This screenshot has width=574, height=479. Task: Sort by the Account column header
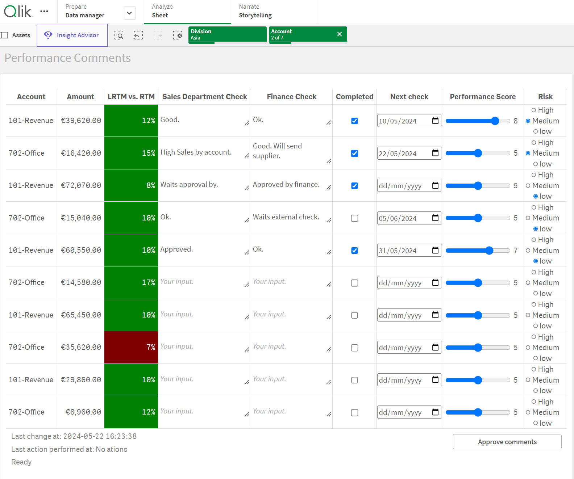[31, 97]
